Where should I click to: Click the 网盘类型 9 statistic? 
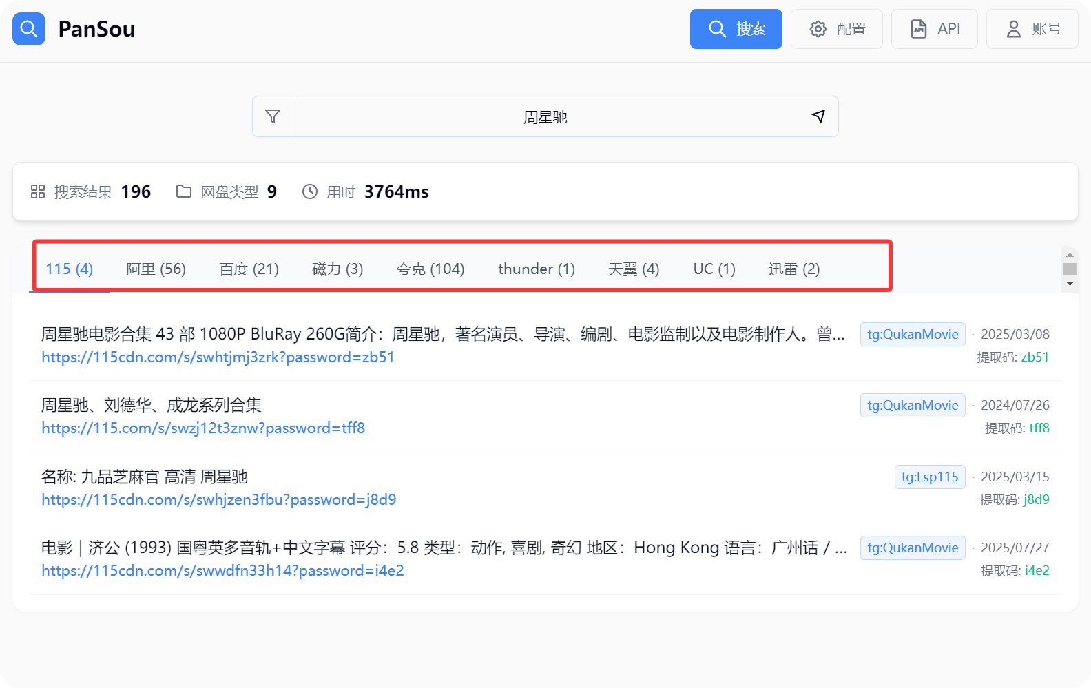pos(227,191)
